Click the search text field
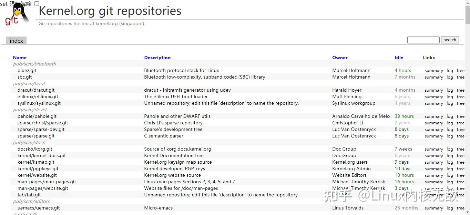The height and width of the screenshot is (215, 470). 423,40
